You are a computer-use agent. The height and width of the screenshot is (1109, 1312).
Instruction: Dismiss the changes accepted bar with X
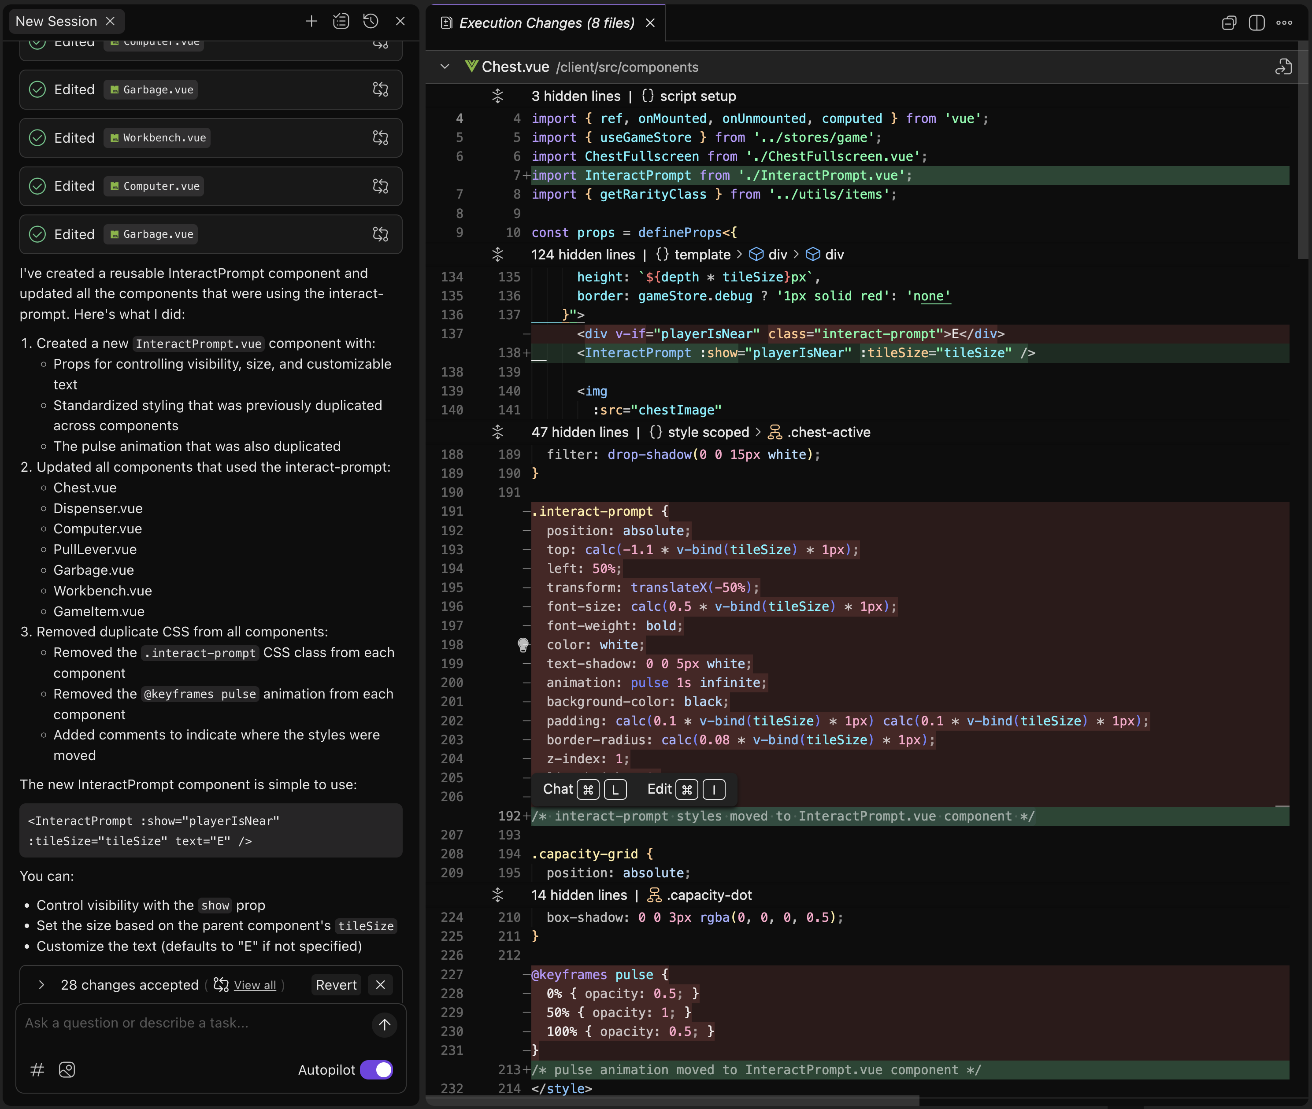[381, 984]
